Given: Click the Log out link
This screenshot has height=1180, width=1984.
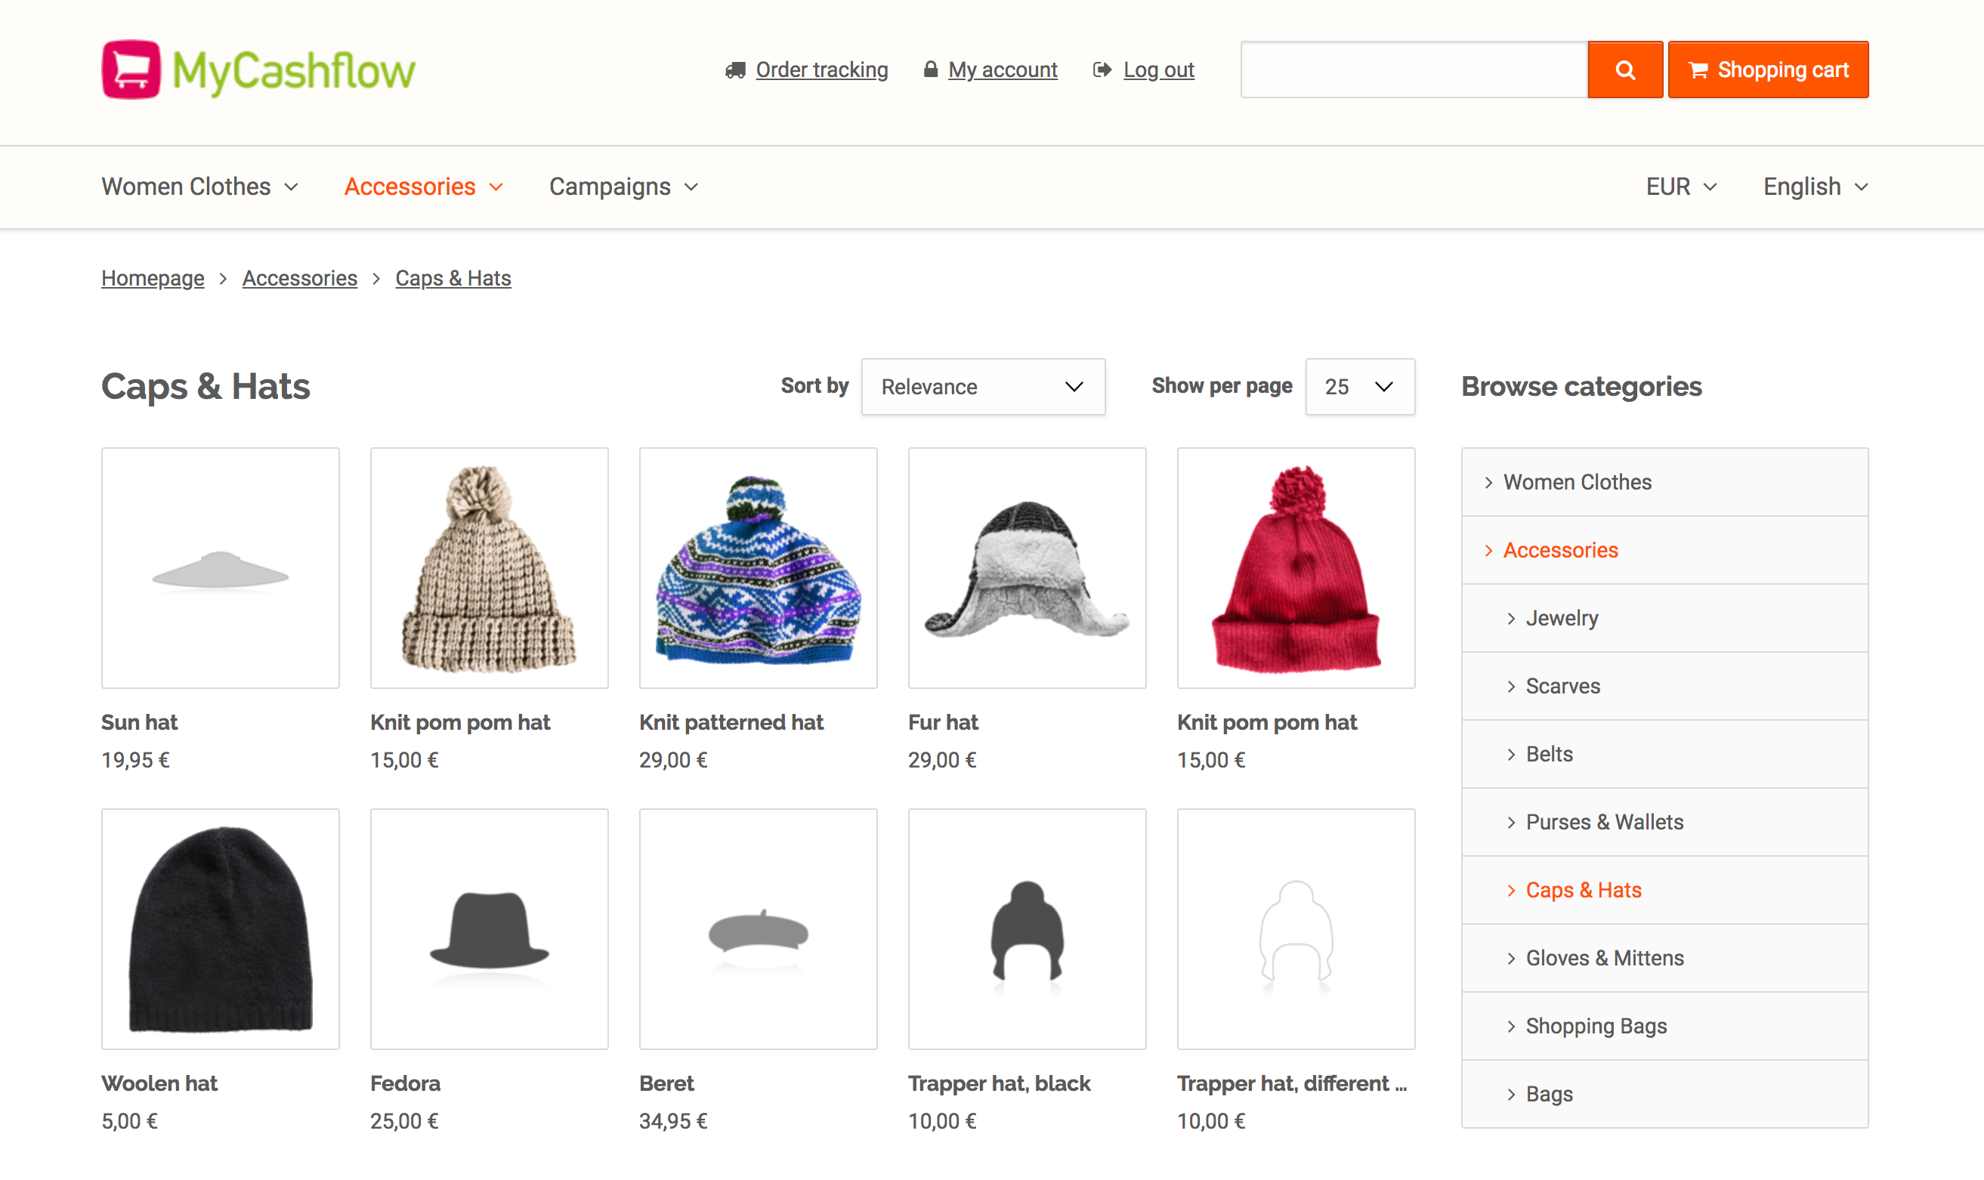Looking at the screenshot, I should [1157, 70].
